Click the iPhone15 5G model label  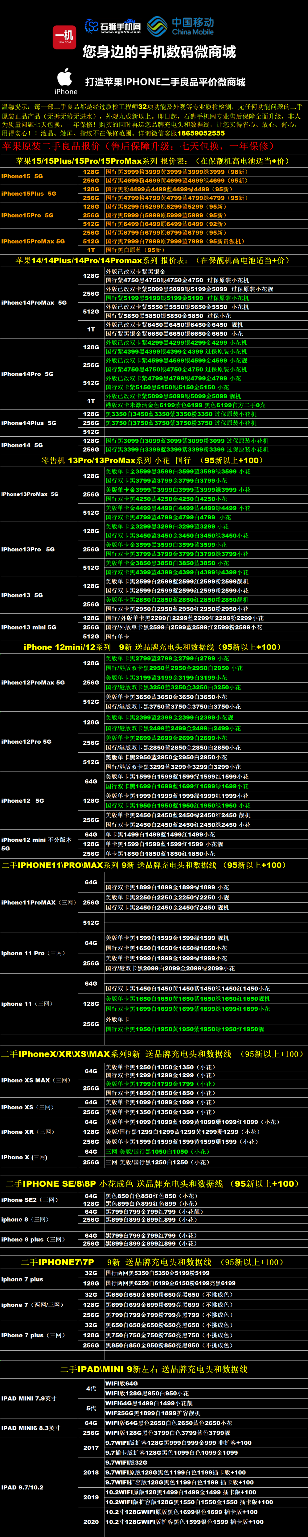tap(22, 176)
